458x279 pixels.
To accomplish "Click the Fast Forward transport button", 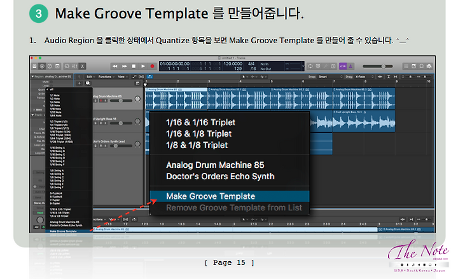I will click(125, 66).
